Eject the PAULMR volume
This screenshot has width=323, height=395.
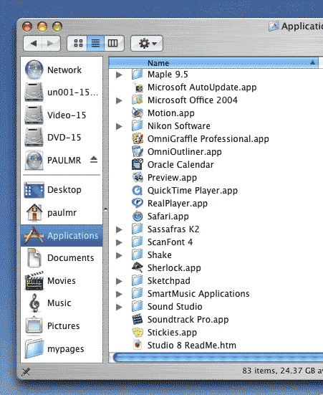click(x=94, y=159)
